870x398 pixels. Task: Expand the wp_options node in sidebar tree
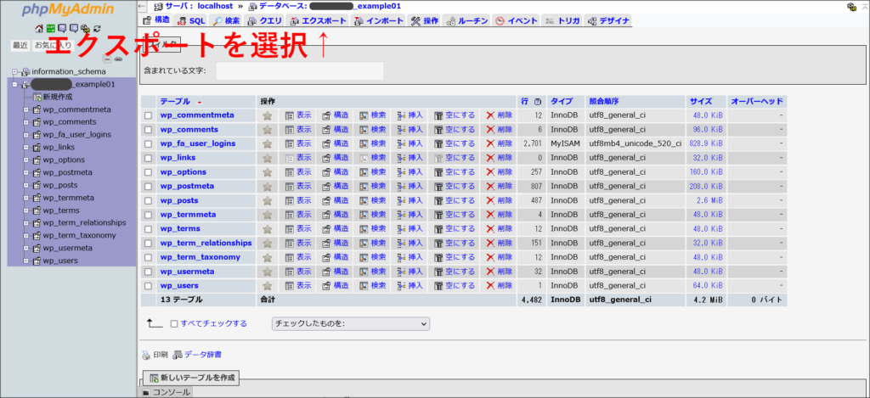(25, 160)
